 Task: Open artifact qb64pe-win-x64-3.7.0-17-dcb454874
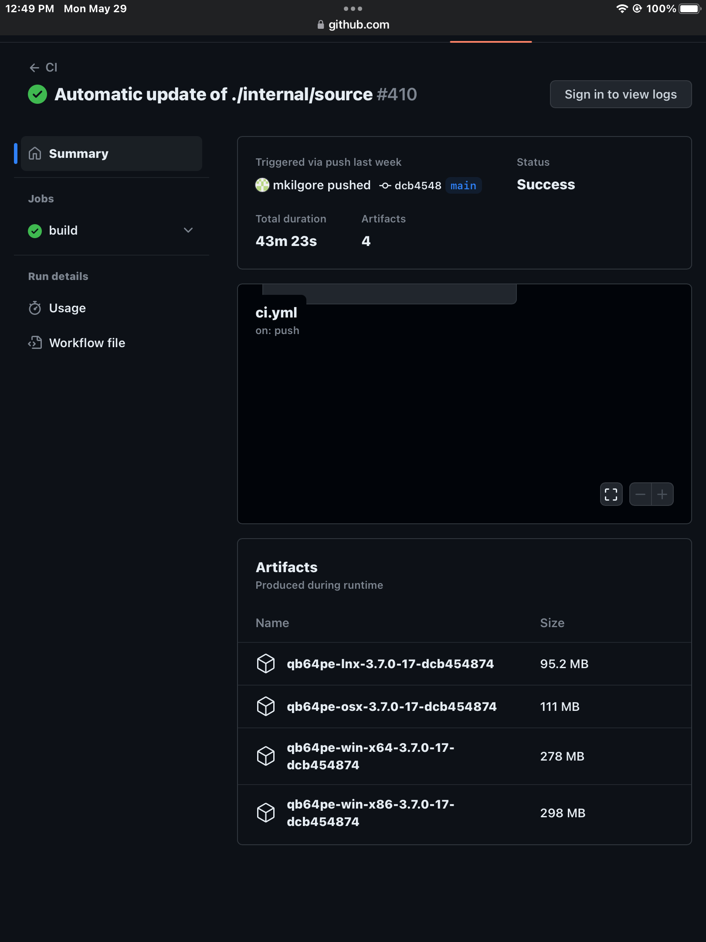tap(370, 756)
